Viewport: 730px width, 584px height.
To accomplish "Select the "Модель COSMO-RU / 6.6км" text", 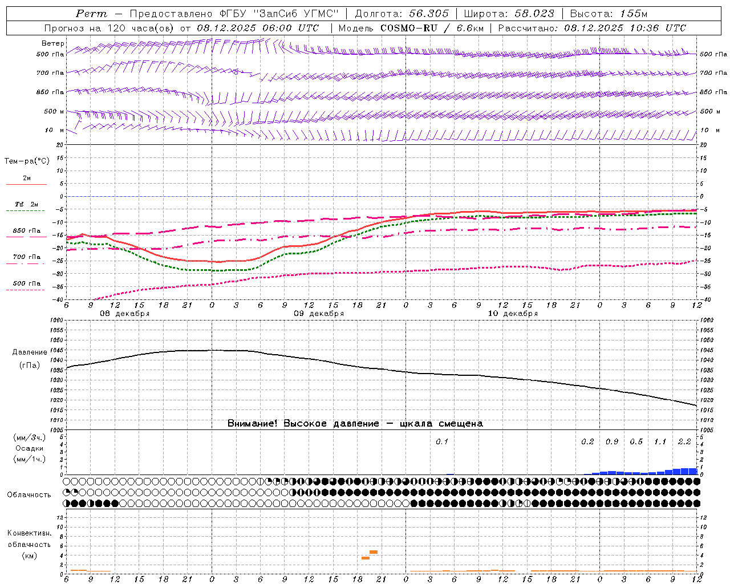I will point(411,28).
